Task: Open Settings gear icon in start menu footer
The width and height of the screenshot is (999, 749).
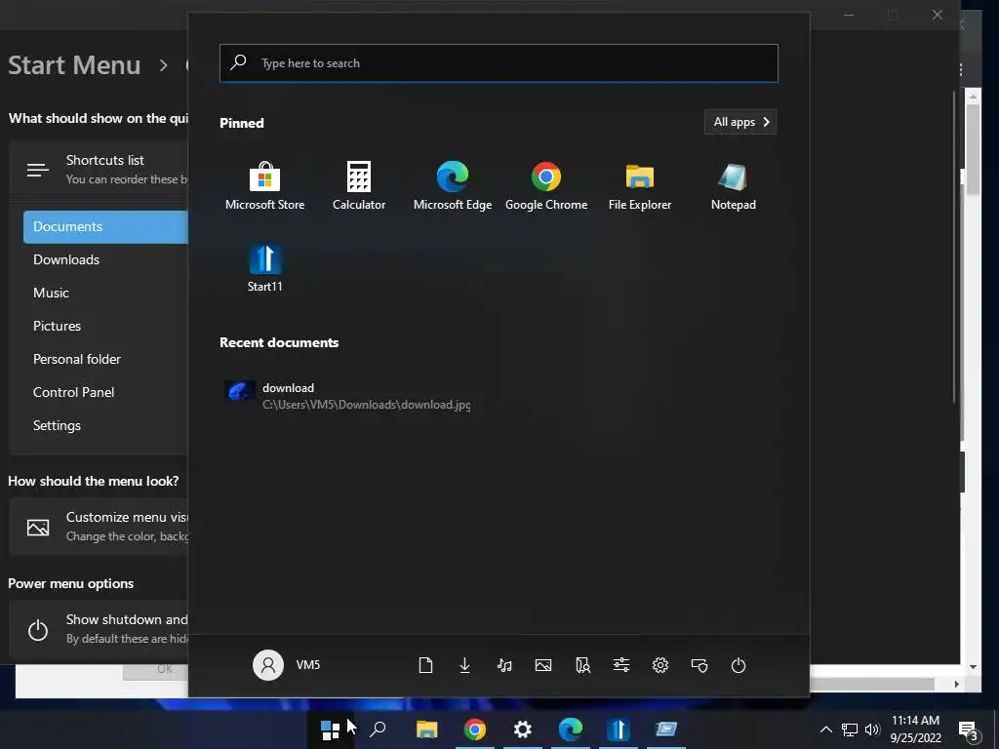Action: (660, 665)
